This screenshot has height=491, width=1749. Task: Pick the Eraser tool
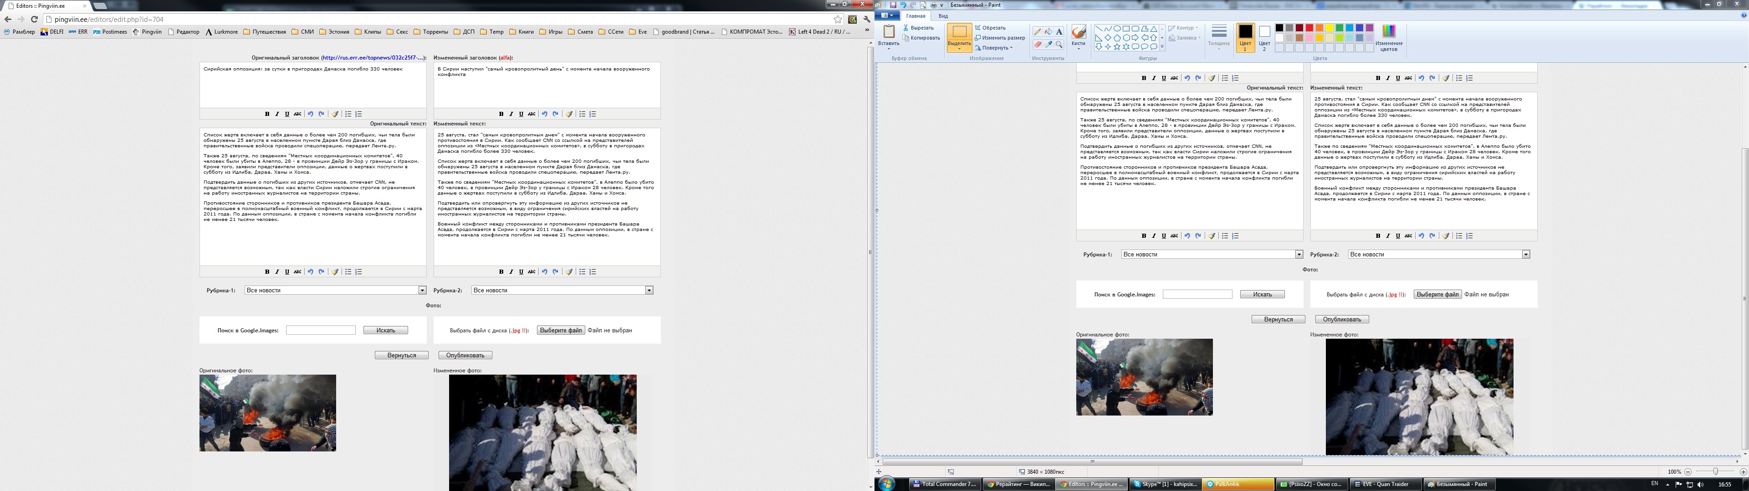click(x=1038, y=44)
